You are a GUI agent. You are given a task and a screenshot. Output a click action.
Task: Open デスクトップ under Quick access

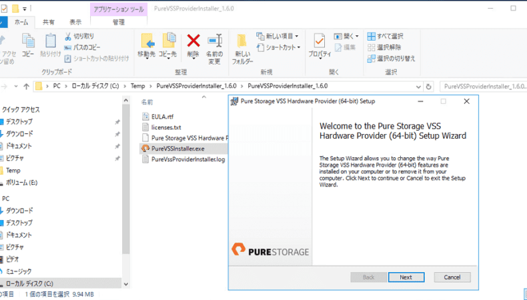[x=19, y=121]
